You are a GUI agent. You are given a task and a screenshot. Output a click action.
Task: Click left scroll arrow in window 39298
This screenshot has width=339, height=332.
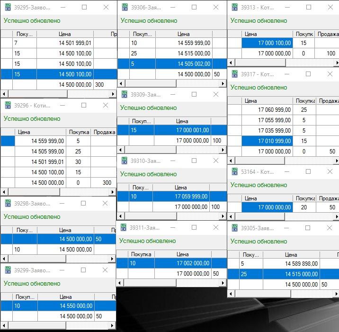(x=4, y=259)
